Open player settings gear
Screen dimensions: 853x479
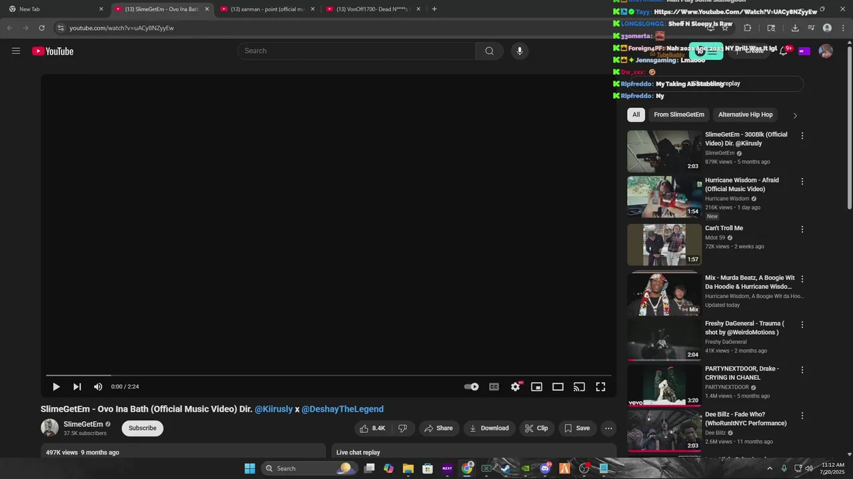pyautogui.click(x=515, y=387)
